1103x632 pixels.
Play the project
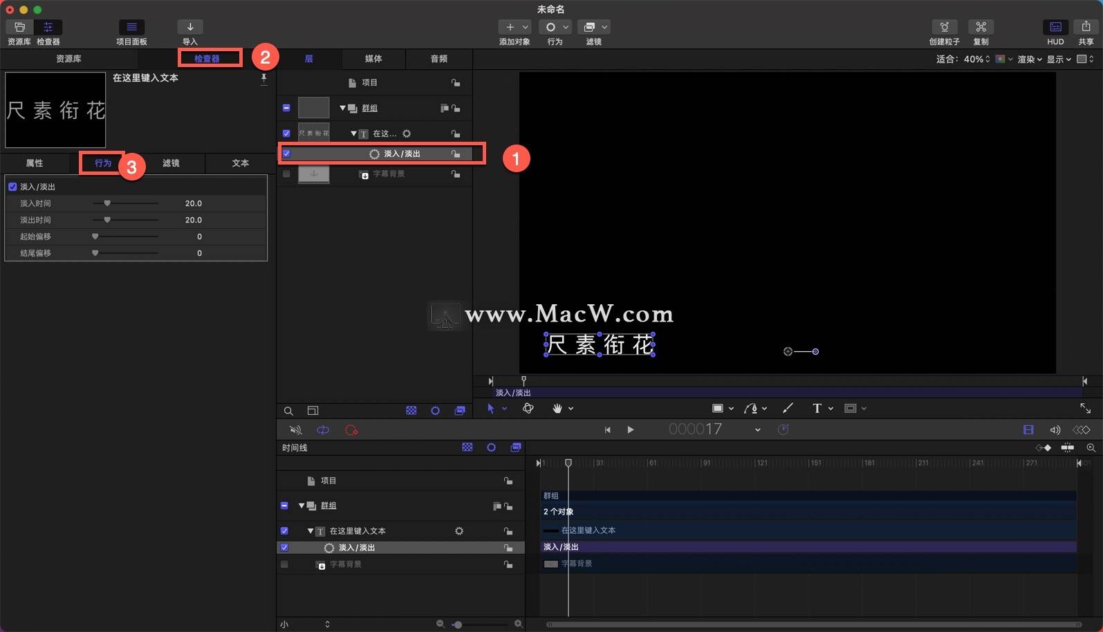coord(630,430)
